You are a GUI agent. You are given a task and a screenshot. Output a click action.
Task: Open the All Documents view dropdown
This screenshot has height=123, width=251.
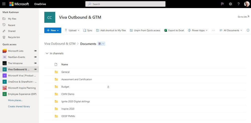[231, 30]
